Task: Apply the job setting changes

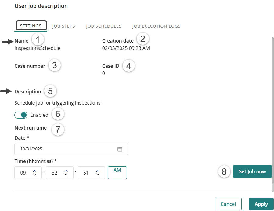Action: tap(261, 204)
